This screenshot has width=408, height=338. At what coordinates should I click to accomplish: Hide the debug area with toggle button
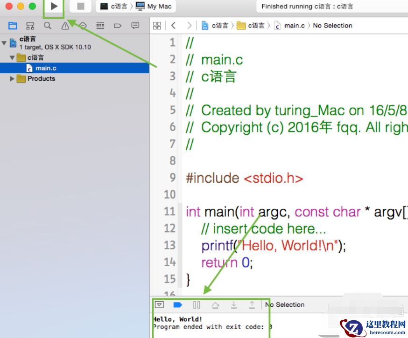pyautogui.click(x=160, y=305)
